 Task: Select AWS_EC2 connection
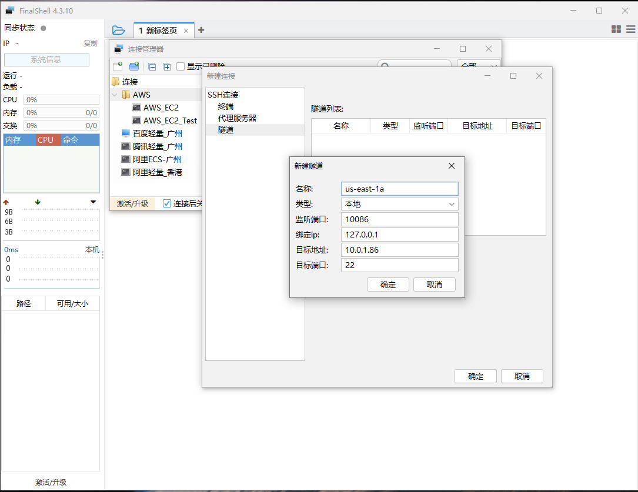[x=161, y=108]
